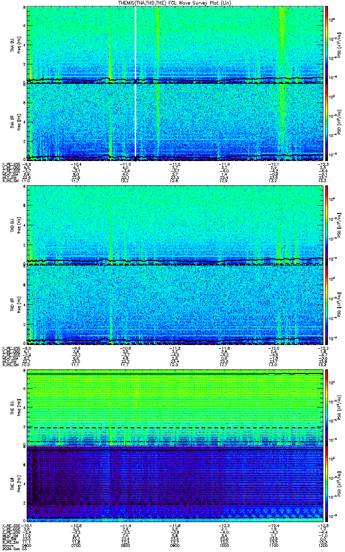Viewport: 345px width, 552px height.
Task: Click the -12.3 value in THA X_RE_GSE row
Action: [323, 164]
